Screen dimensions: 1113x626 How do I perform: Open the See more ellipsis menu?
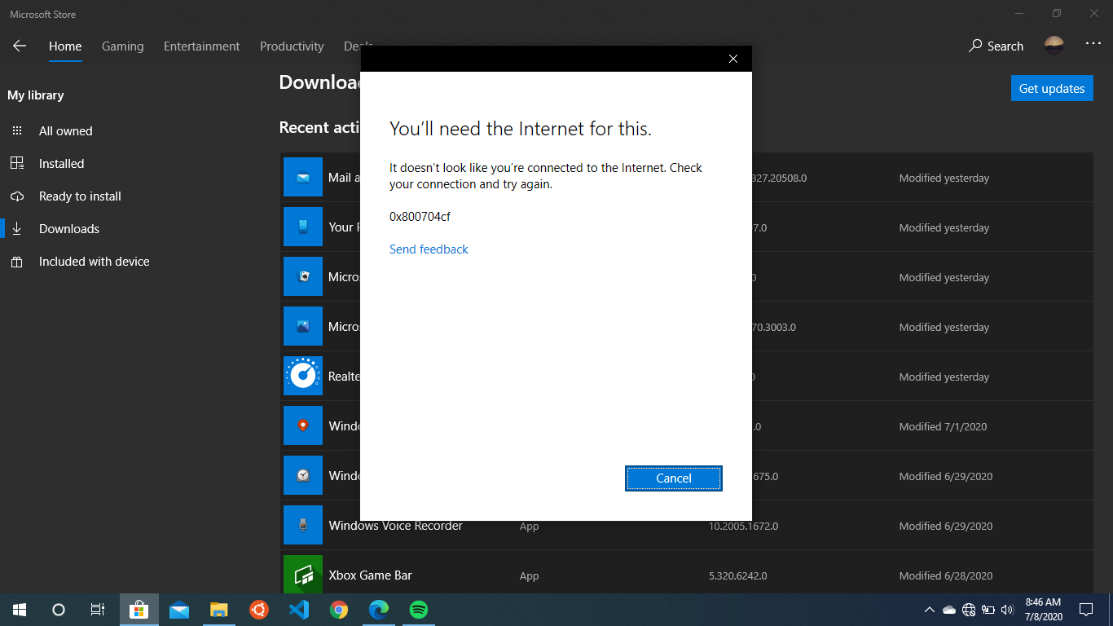point(1093,44)
